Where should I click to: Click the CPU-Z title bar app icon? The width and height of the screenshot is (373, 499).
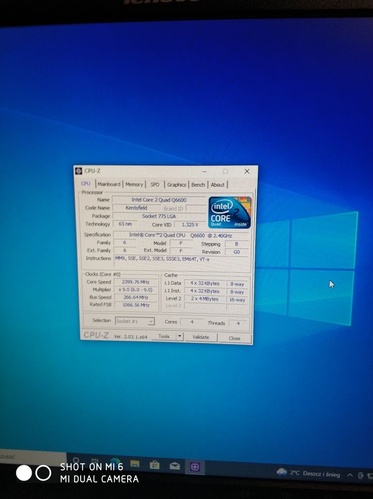click(x=79, y=171)
